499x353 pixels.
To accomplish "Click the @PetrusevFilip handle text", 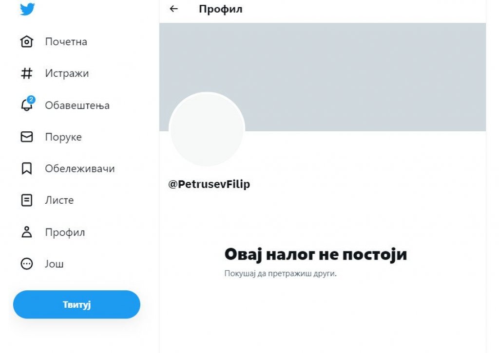I will tap(209, 185).
